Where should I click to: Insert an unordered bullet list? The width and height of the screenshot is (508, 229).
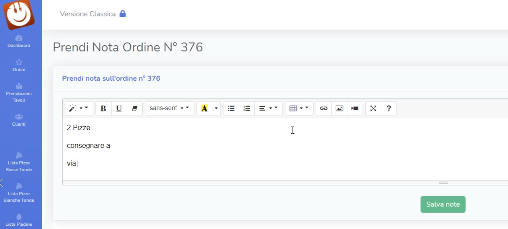pos(231,108)
